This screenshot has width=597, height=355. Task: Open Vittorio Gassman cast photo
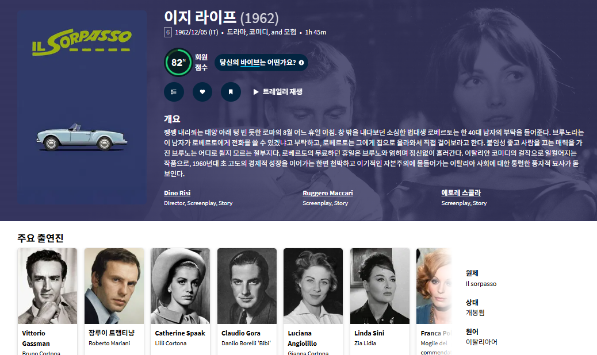47,286
